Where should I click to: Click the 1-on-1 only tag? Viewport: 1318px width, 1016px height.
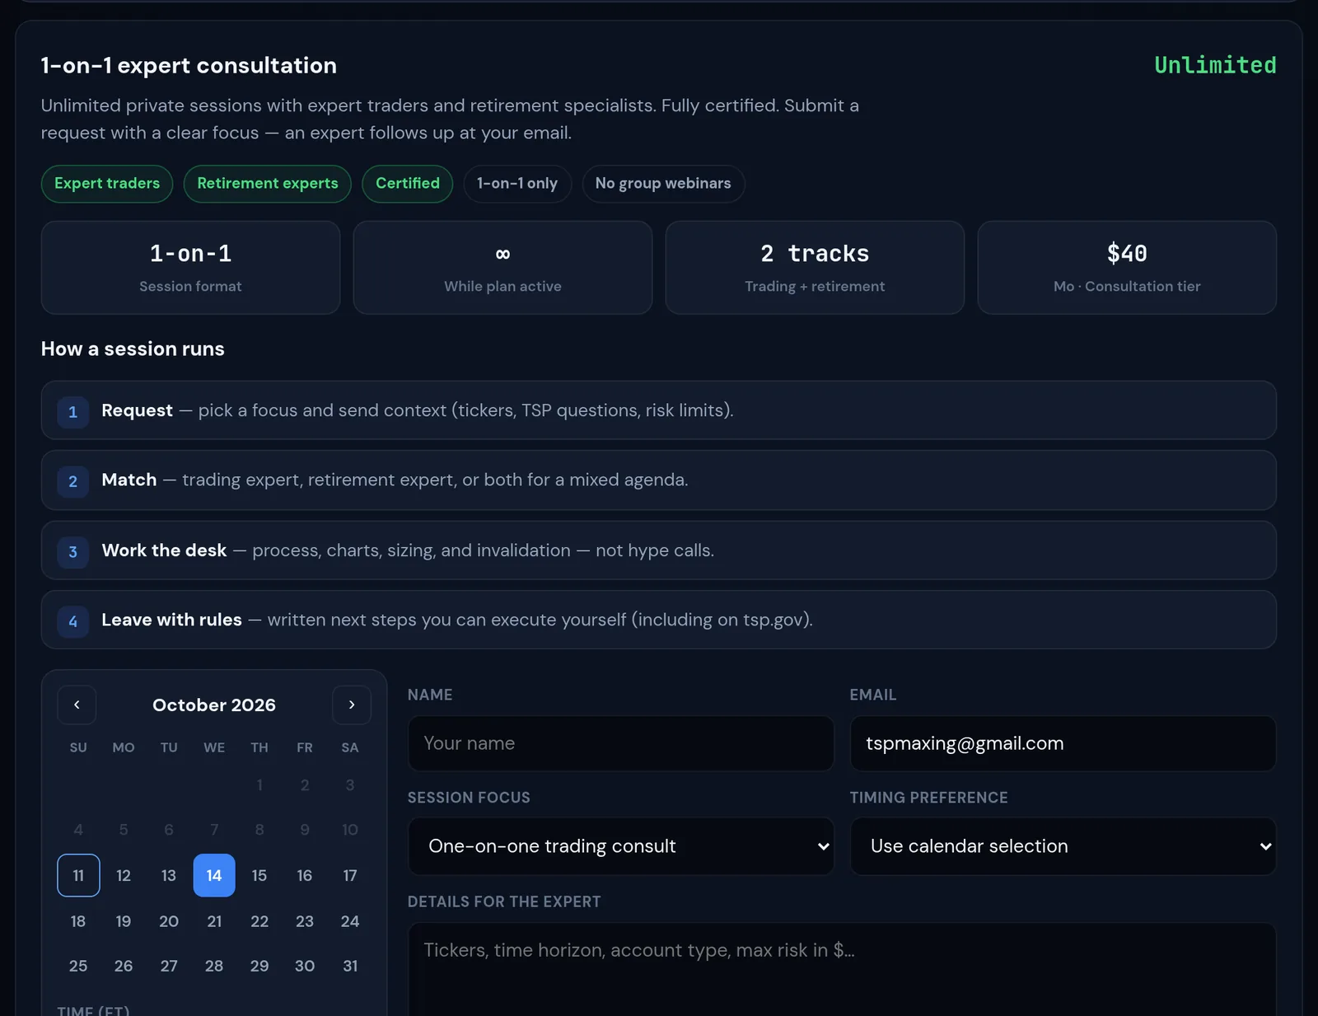(517, 184)
